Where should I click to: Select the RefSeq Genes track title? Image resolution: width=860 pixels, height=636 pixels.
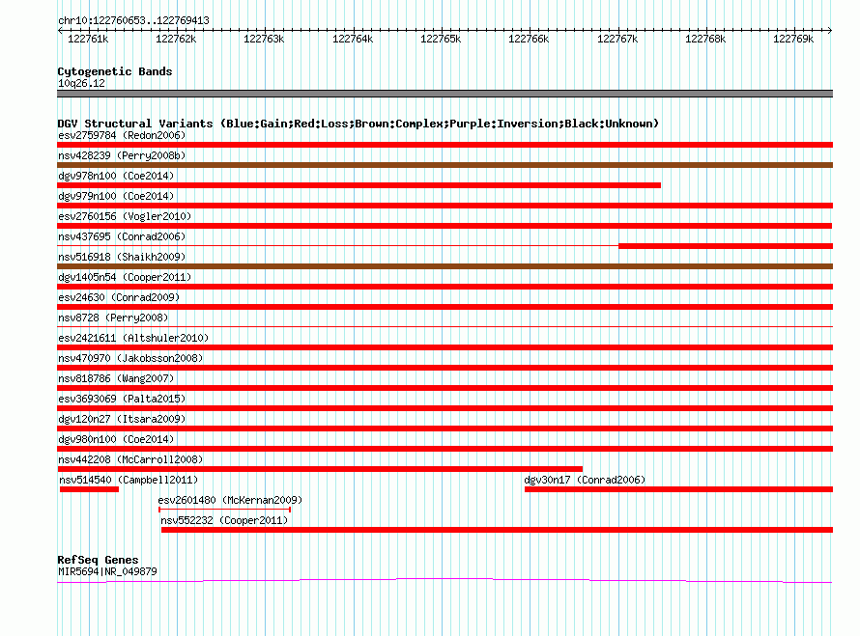point(98,560)
